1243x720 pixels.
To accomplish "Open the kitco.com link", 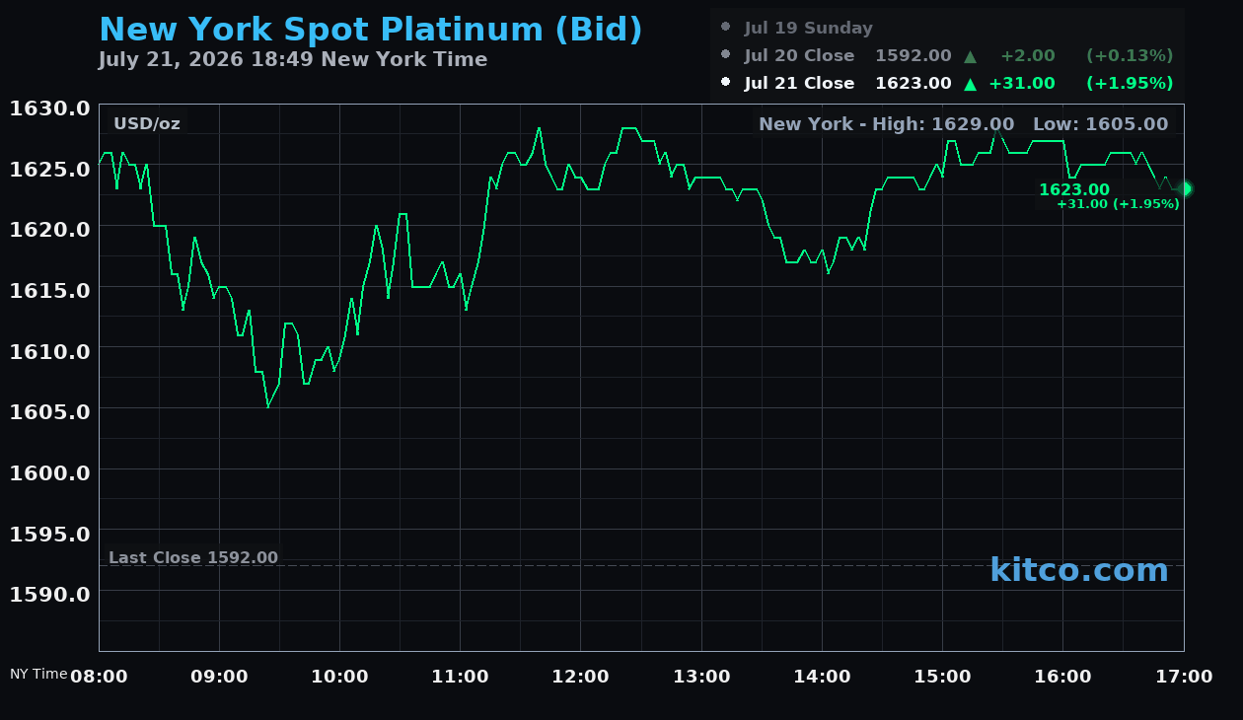I will point(1078,570).
